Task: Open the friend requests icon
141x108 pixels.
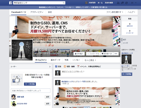Action: [118, 3]
